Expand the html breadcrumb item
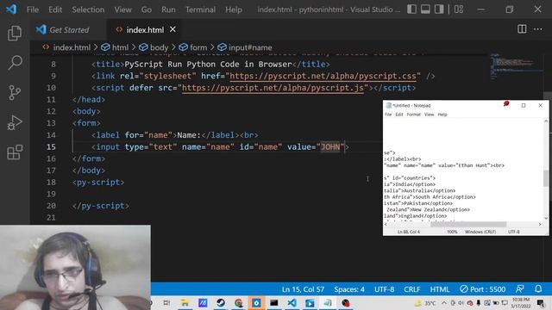This screenshot has width=552, height=310. pos(120,47)
